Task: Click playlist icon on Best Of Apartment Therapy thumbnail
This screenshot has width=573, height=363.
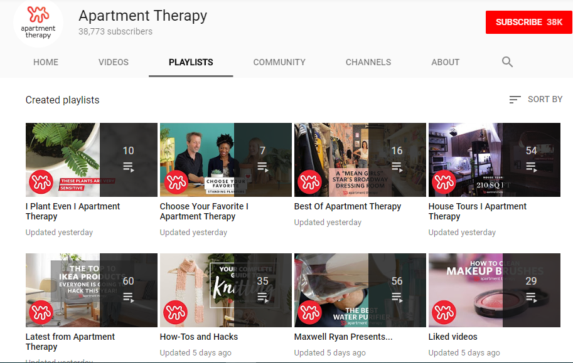Action: click(397, 167)
